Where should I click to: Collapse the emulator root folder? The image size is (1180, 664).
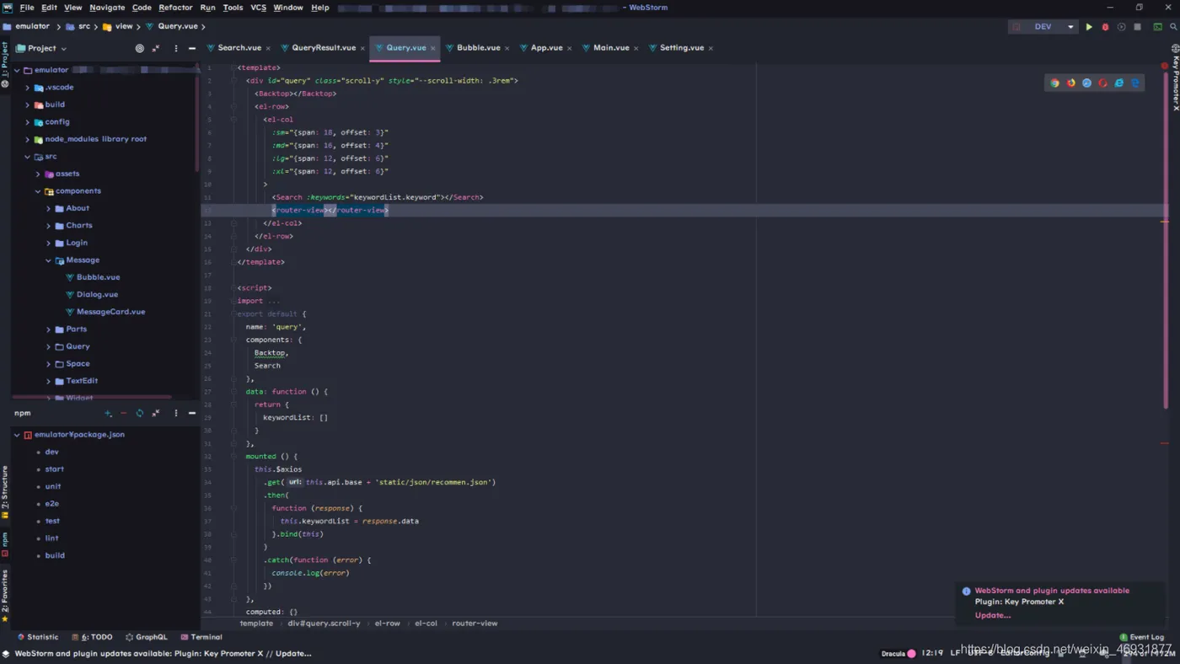(17, 70)
